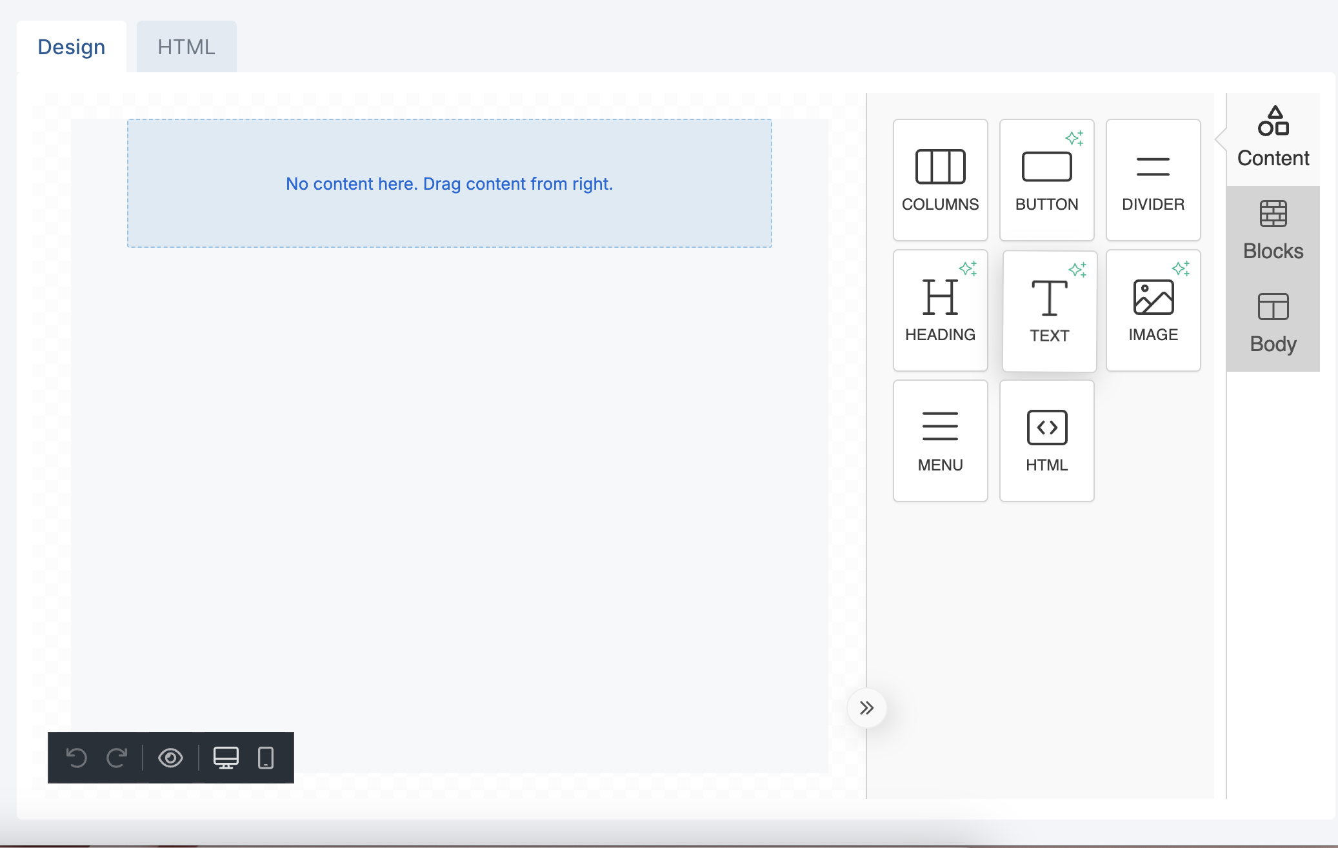
Task: Select the HTML code content tile
Action: [x=1046, y=440]
